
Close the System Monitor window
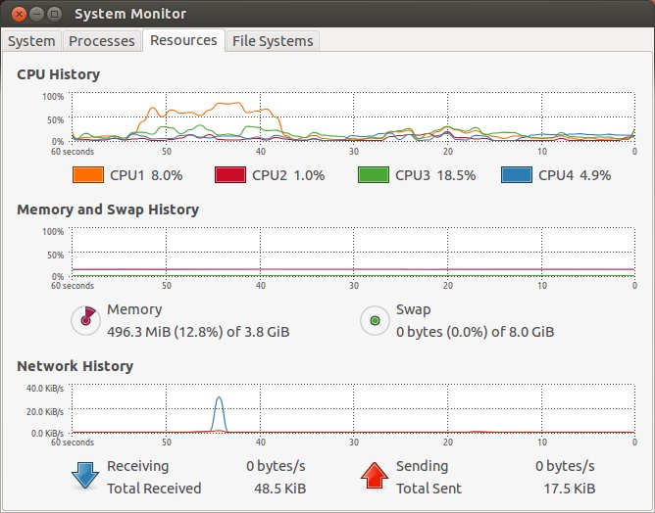click(x=19, y=14)
